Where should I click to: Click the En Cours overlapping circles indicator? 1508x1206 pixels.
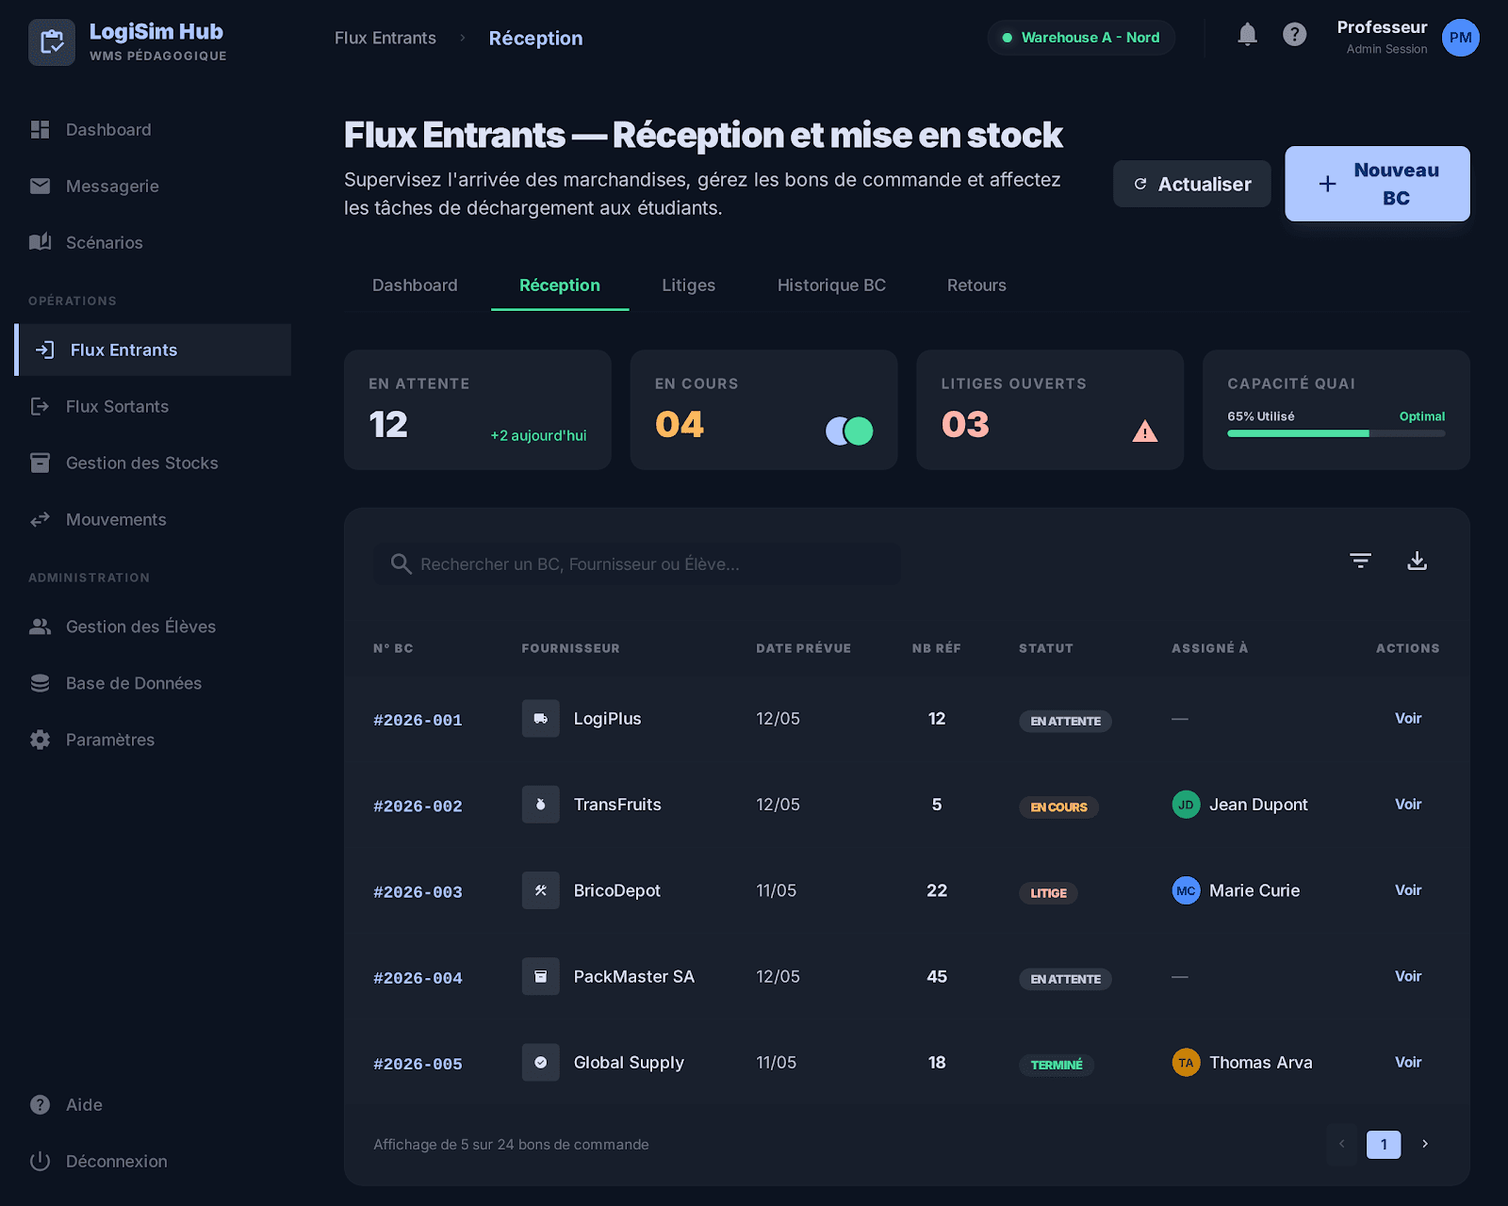pos(849,431)
